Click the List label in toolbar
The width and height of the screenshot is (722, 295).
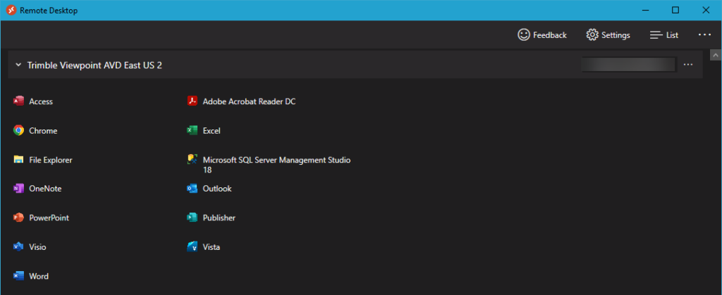pyautogui.click(x=672, y=35)
